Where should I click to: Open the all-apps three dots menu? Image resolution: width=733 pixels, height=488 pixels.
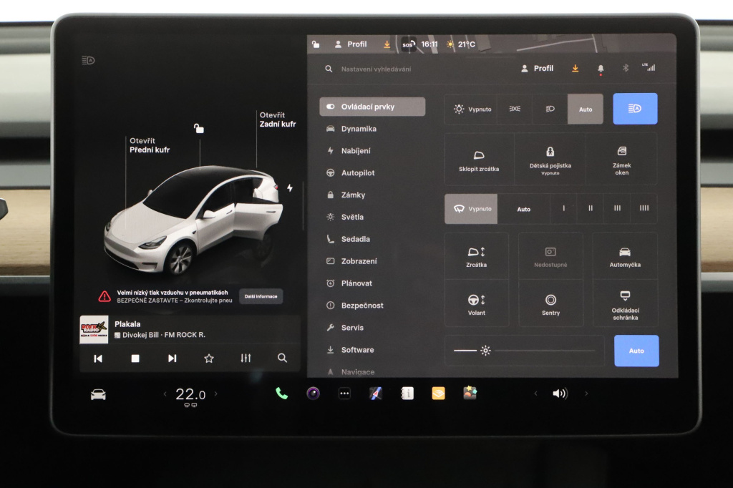[344, 394]
